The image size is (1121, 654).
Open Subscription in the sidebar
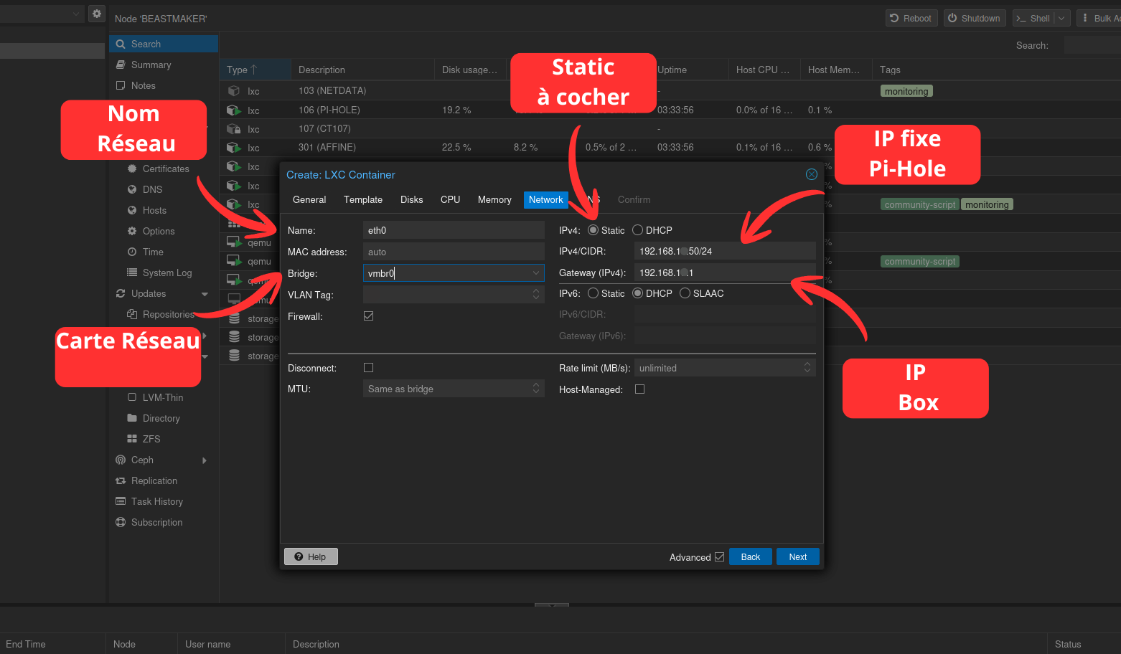pos(164,522)
